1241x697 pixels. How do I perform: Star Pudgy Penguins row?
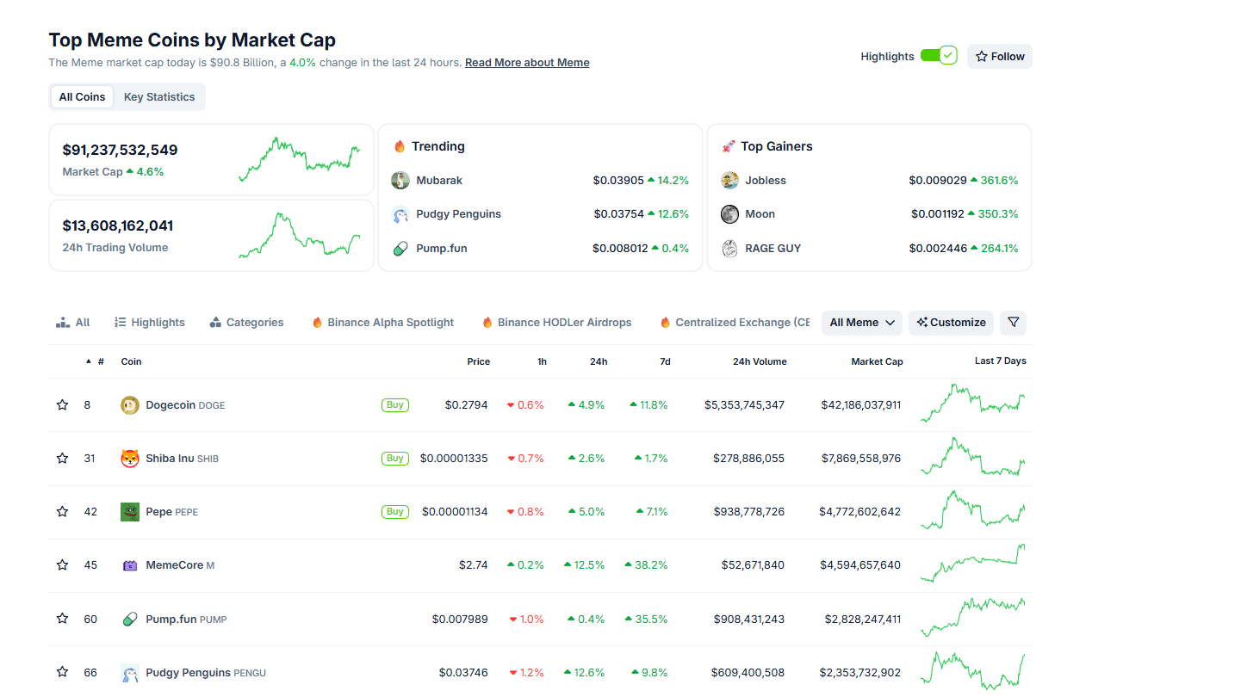pyautogui.click(x=62, y=671)
